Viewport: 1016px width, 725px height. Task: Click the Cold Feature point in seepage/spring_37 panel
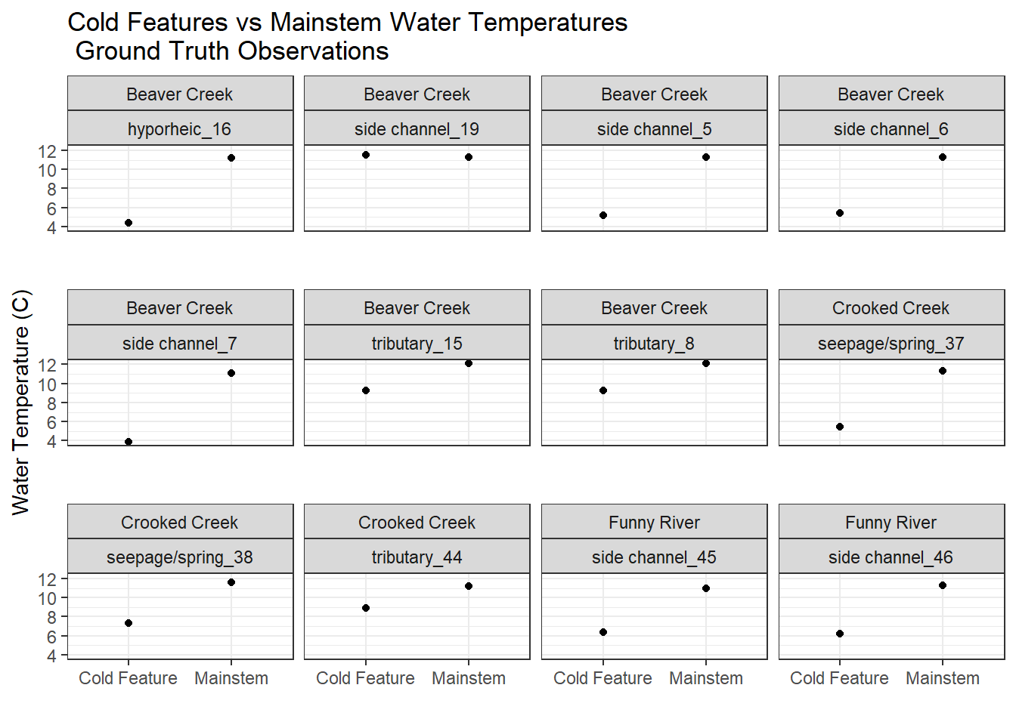[x=840, y=427]
